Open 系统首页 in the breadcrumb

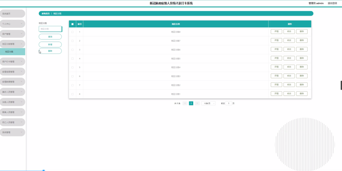tap(45, 13)
